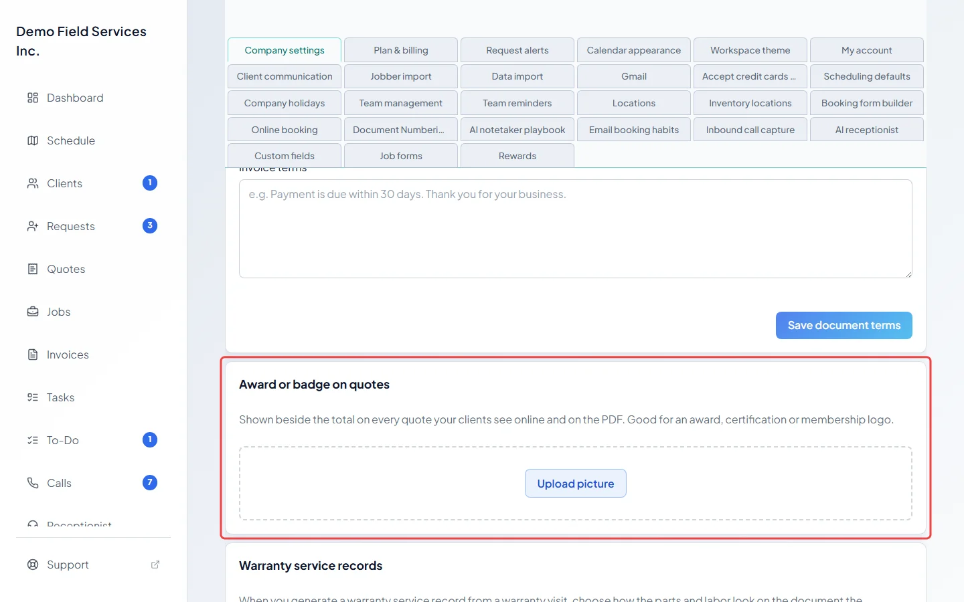
Task: Click the Support lifebuoy icon
Action: [33, 565]
